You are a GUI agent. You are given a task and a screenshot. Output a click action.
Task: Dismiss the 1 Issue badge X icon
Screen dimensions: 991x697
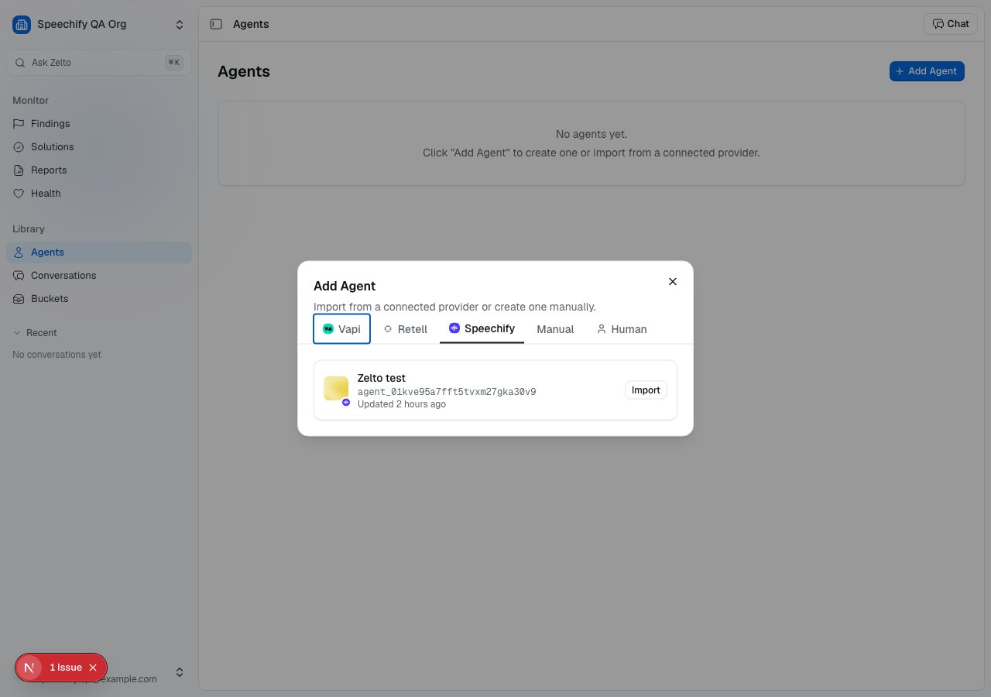click(x=93, y=668)
